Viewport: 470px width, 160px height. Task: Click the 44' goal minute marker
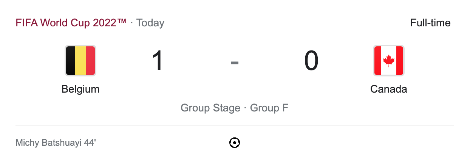[91, 143]
